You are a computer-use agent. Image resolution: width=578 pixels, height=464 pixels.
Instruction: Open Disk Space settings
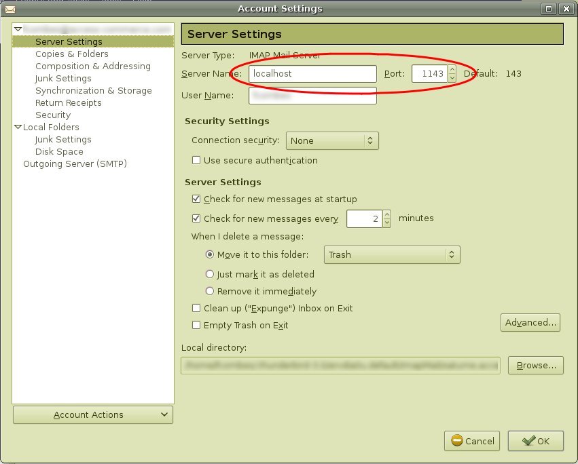(x=59, y=151)
